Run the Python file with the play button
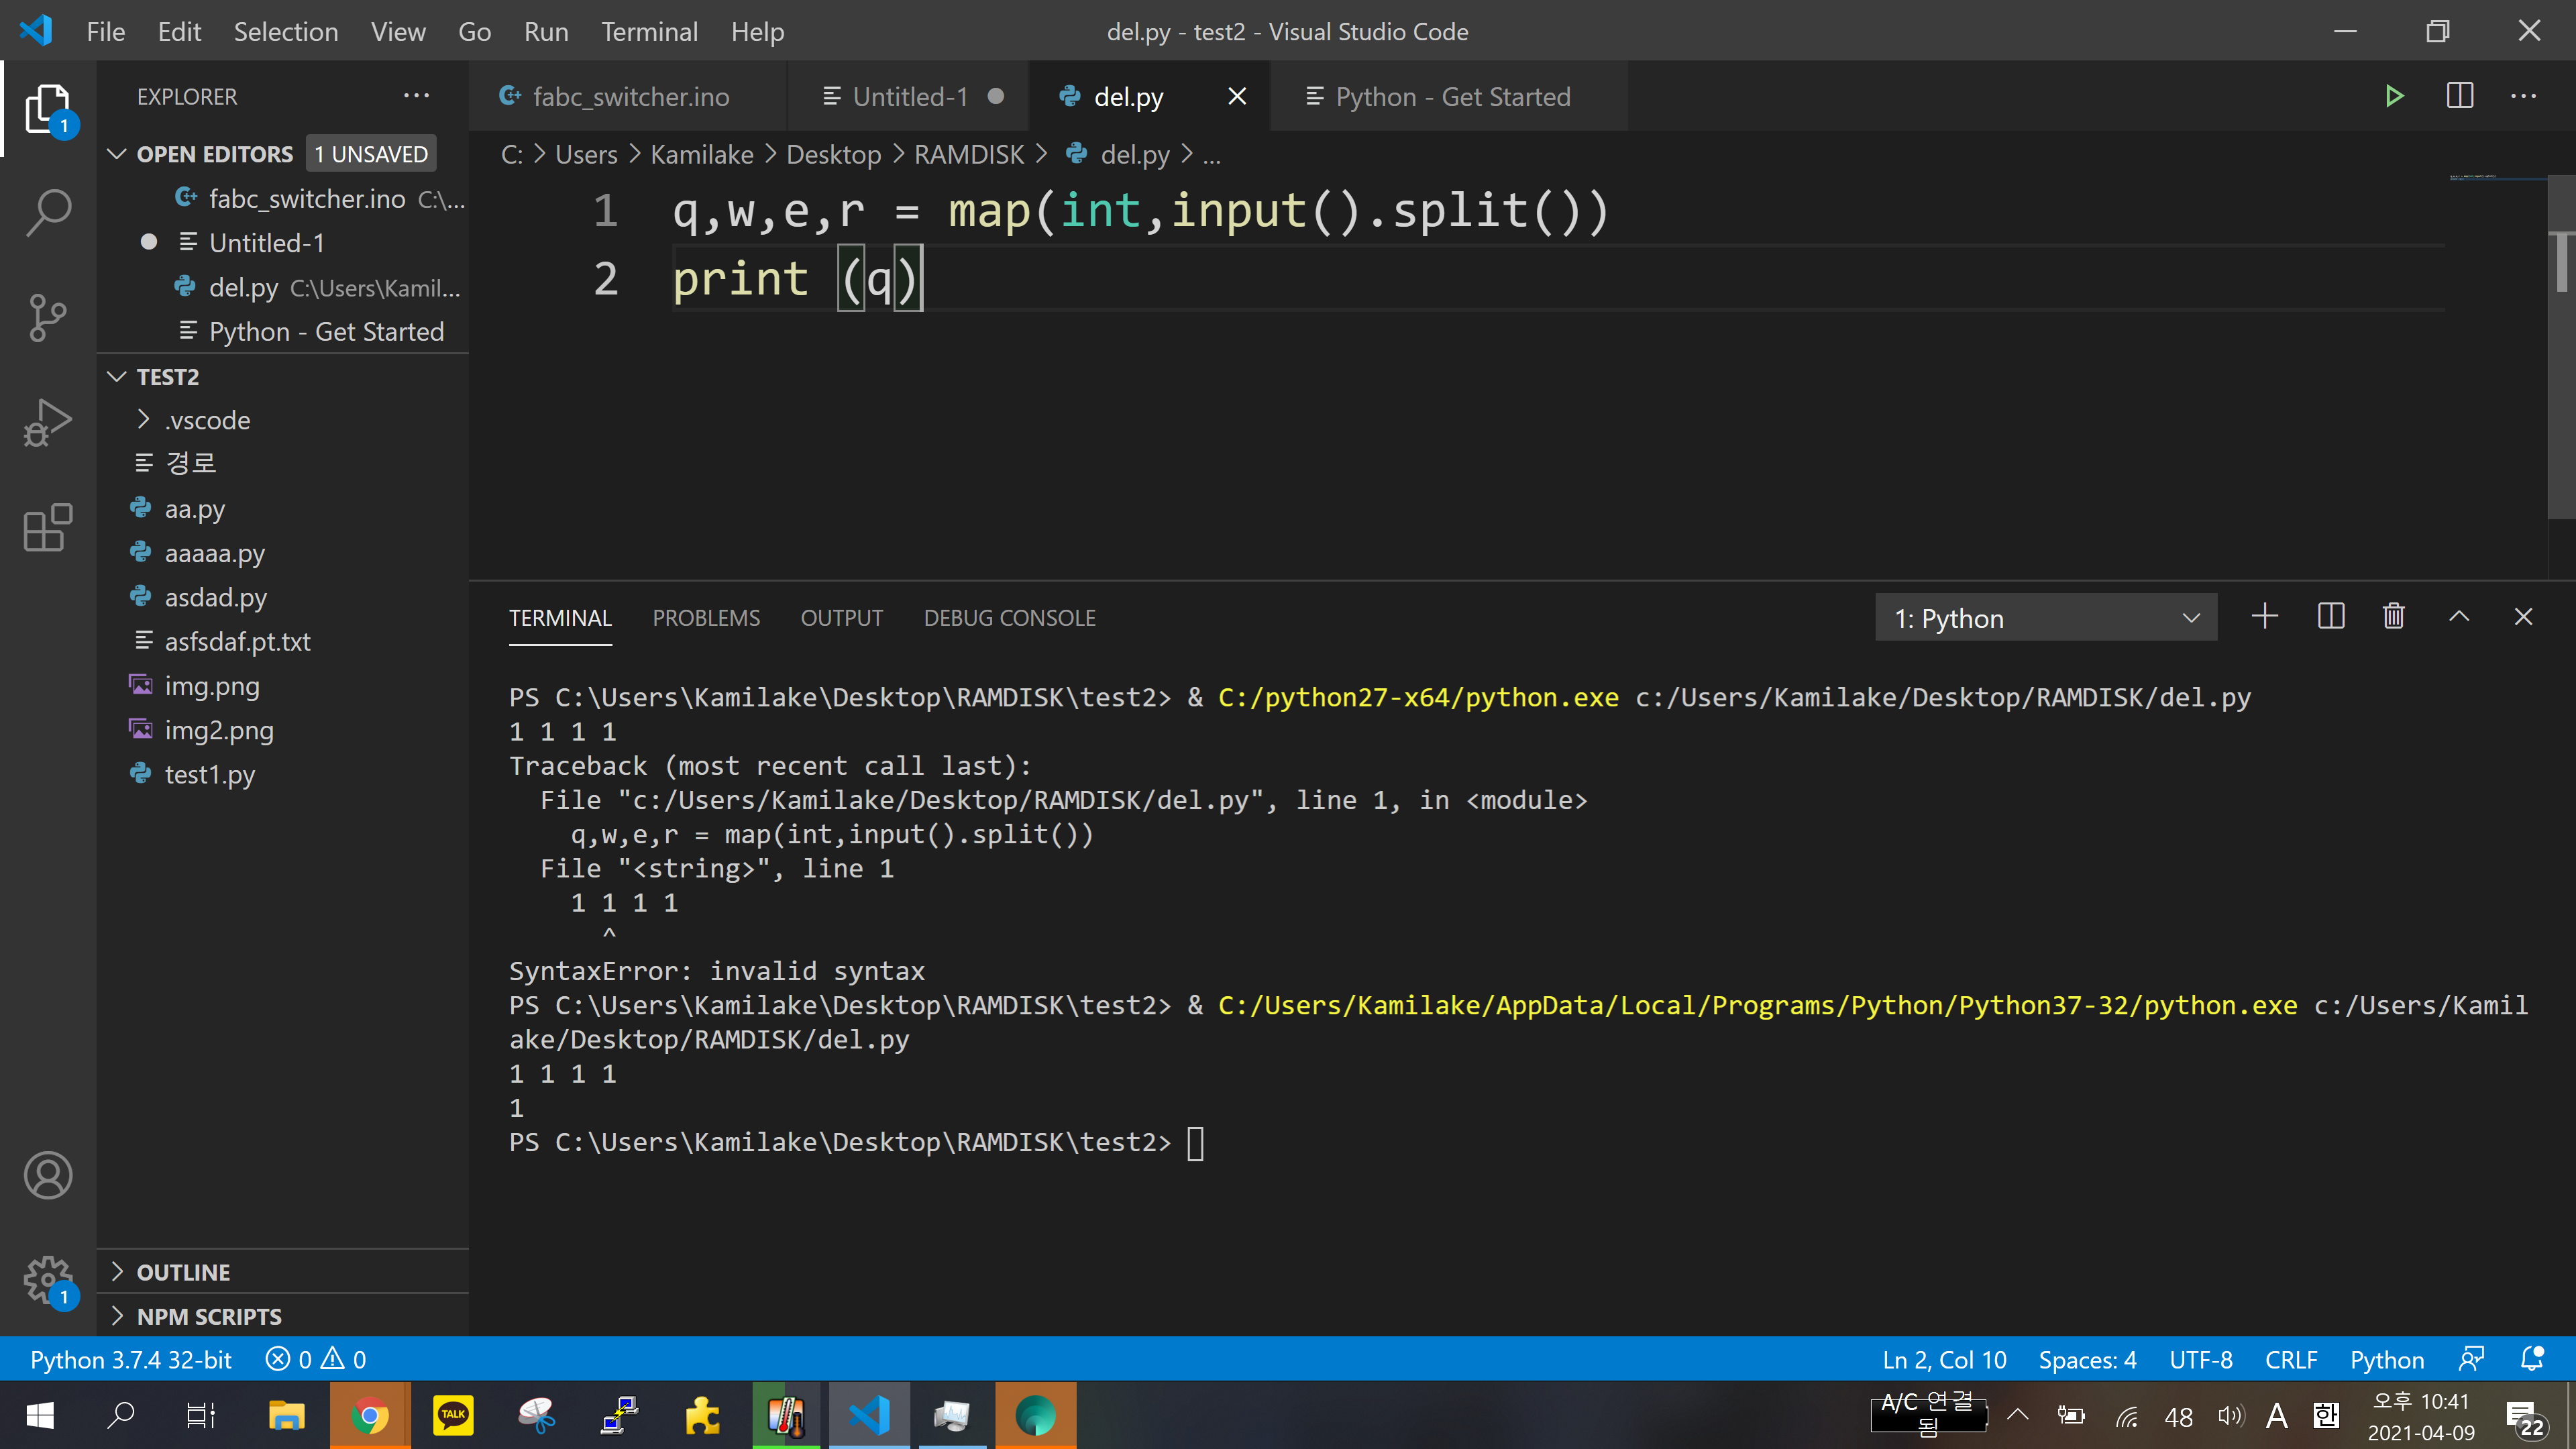The width and height of the screenshot is (2576, 1449). pos(2393,97)
